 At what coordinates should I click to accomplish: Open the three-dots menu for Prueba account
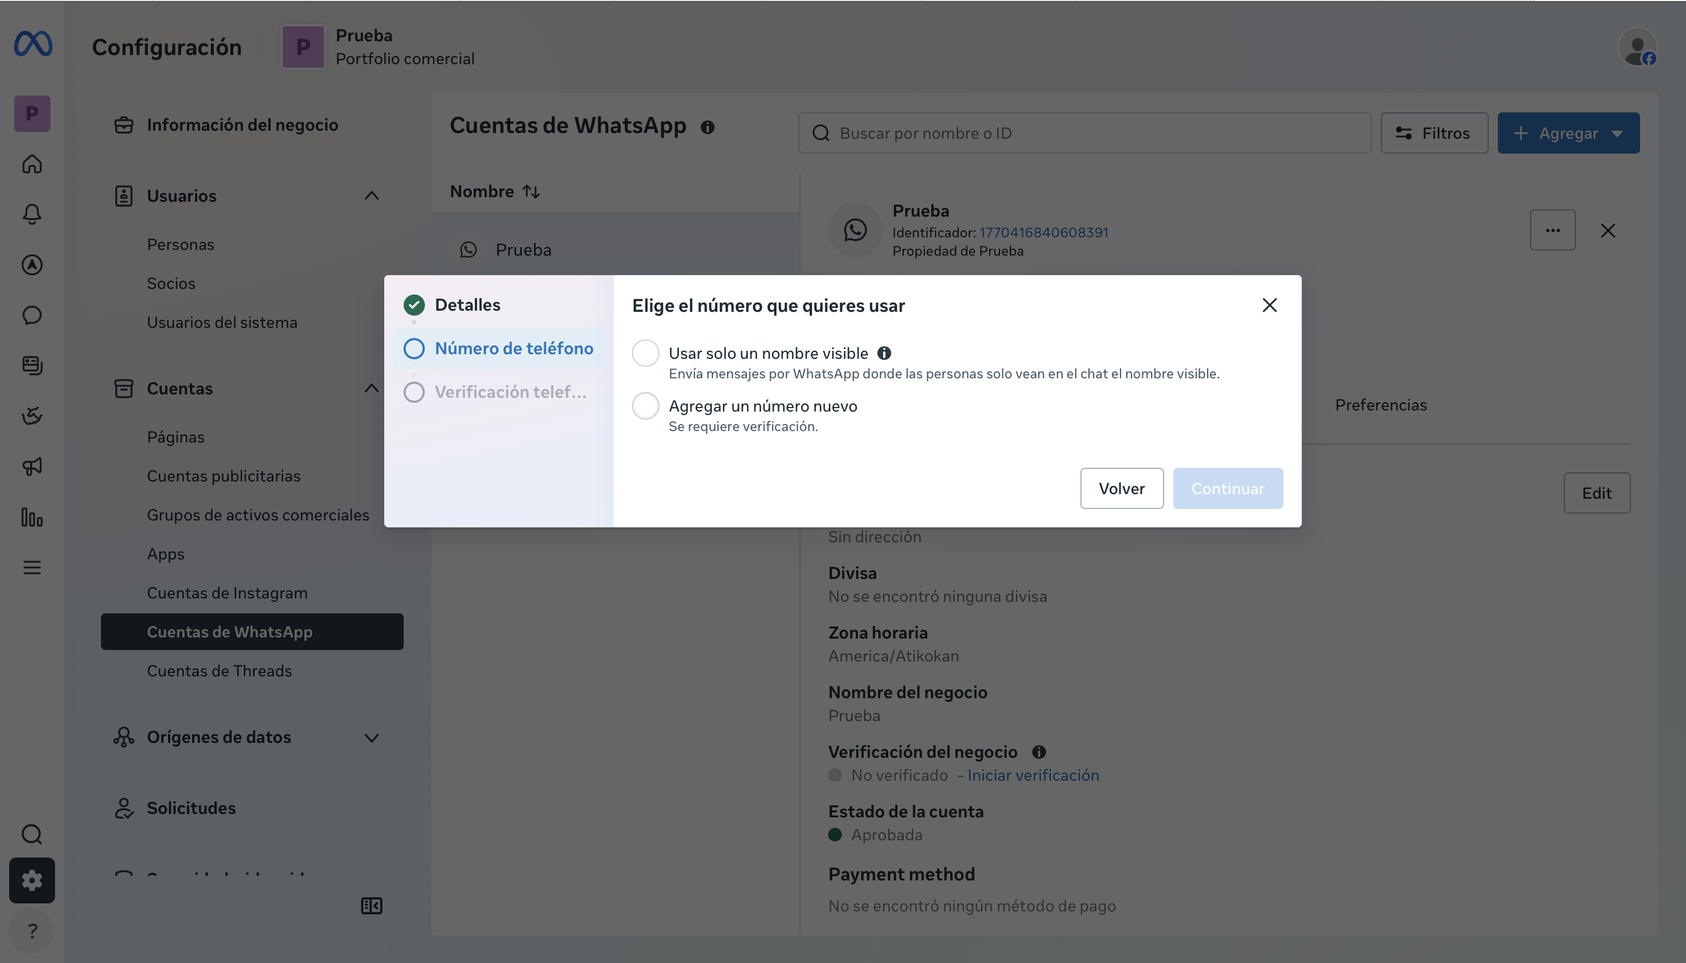click(1552, 230)
